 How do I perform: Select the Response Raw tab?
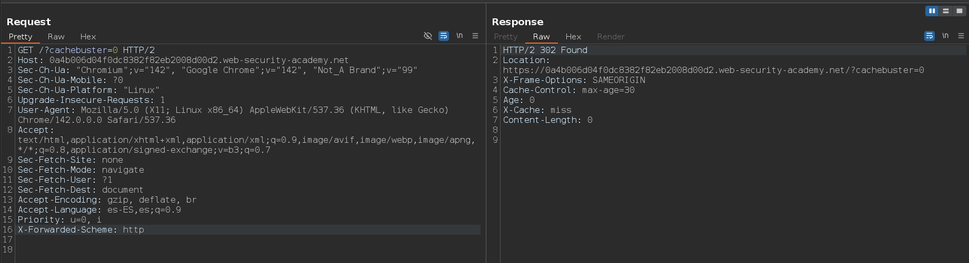click(541, 37)
